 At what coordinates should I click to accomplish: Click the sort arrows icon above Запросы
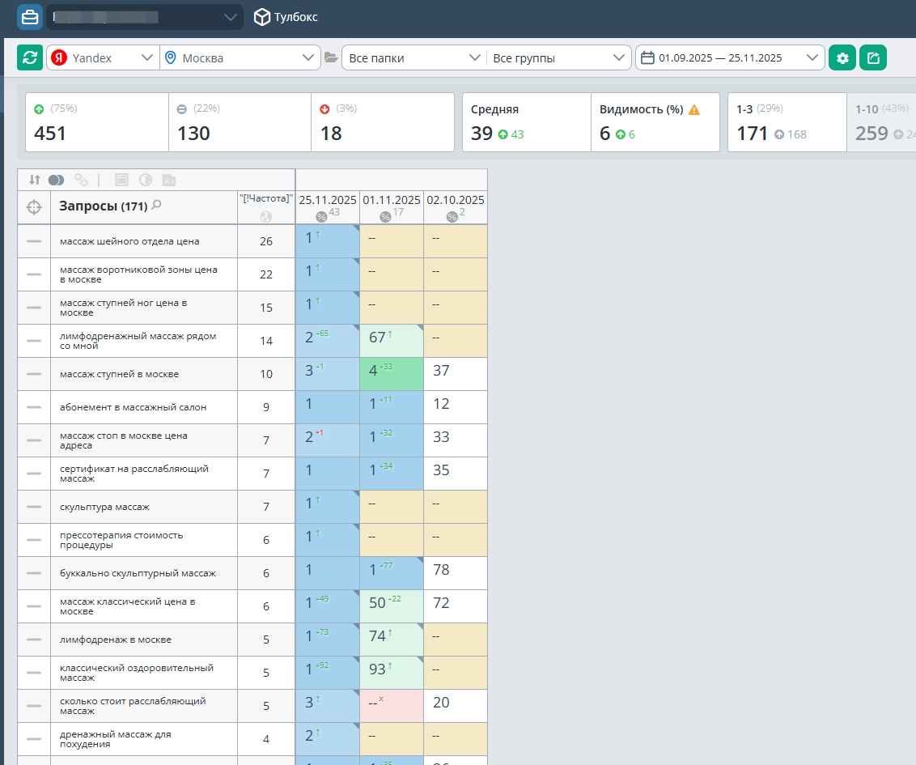(x=35, y=180)
